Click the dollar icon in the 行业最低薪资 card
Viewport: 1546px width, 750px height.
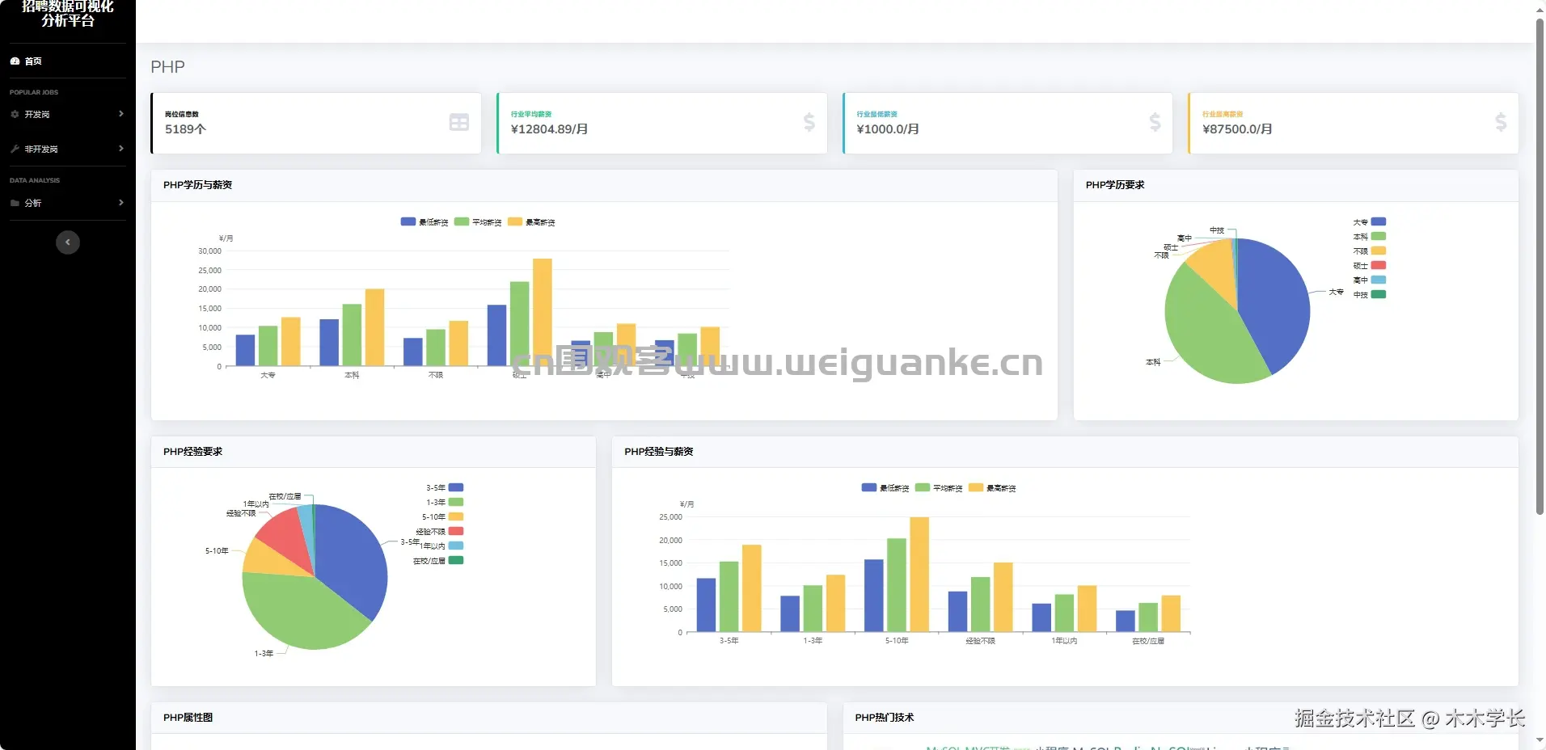(1155, 122)
